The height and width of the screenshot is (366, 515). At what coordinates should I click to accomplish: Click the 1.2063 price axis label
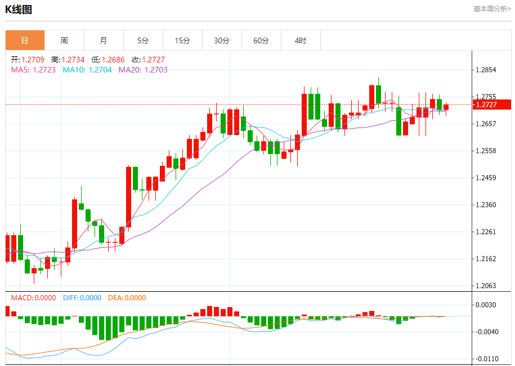click(x=486, y=286)
